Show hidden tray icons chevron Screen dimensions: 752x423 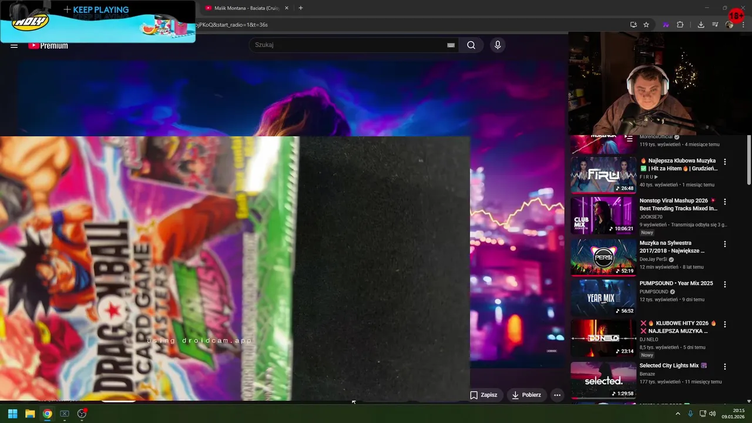tap(678, 414)
